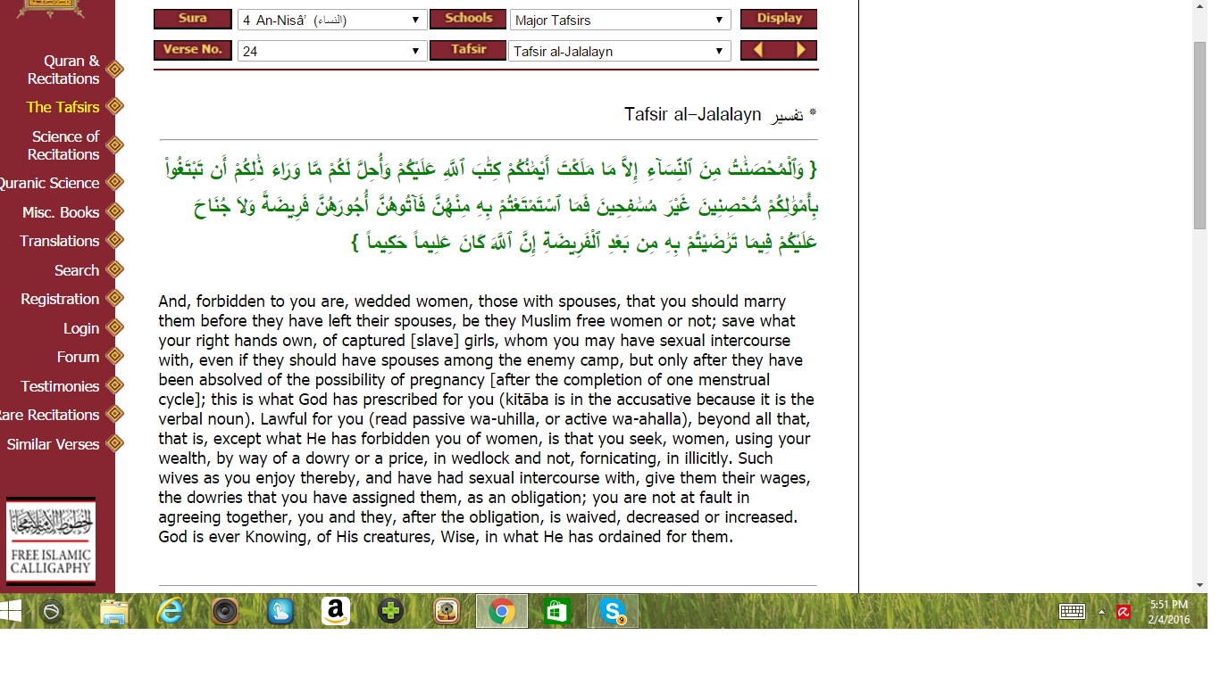
Task: Open the Similar Verses sidebar link
Action: (53, 444)
